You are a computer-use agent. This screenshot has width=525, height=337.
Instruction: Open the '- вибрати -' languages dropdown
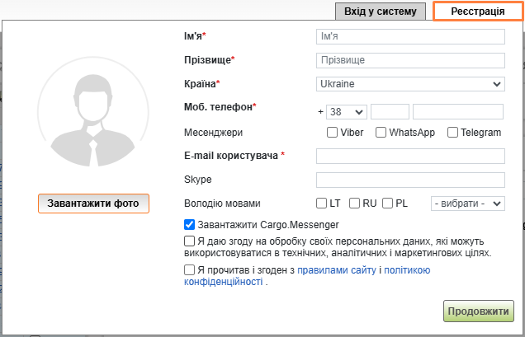[x=468, y=204]
